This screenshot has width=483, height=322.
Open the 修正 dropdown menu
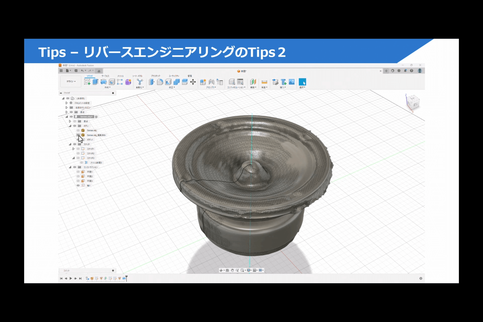tap(172, 88)
